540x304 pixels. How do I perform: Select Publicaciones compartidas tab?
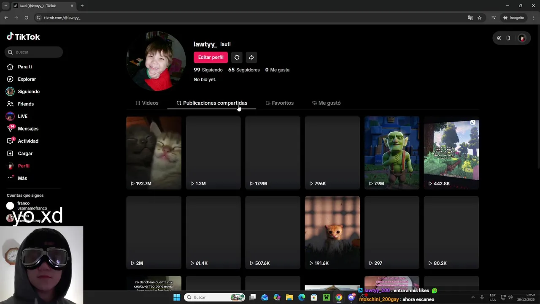click(212, 103)
